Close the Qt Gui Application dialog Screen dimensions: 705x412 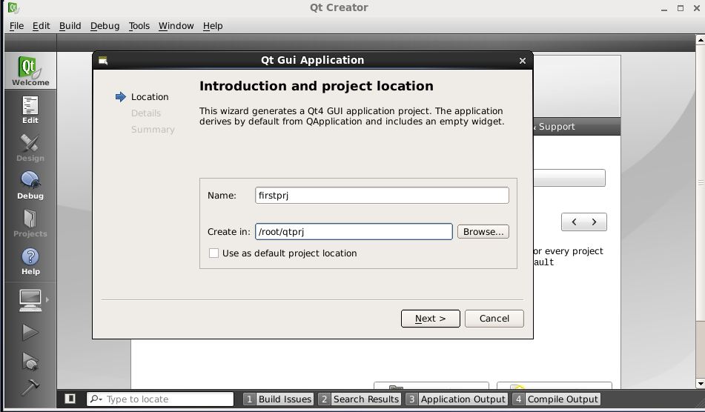(523, 61)
